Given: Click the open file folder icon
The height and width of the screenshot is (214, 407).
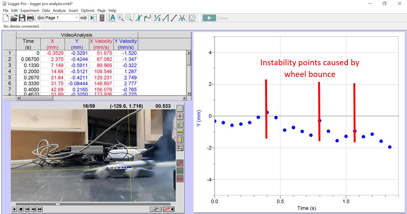Looking at the screenshot, I should coord(14,18).
